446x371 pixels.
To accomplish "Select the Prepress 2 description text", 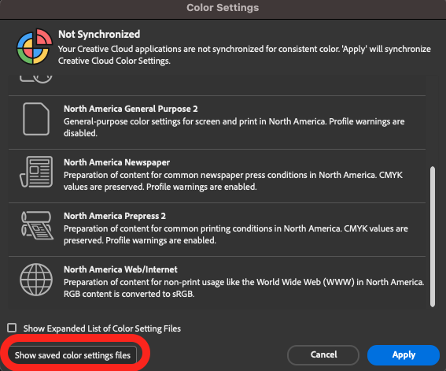I will coord(236,234).
